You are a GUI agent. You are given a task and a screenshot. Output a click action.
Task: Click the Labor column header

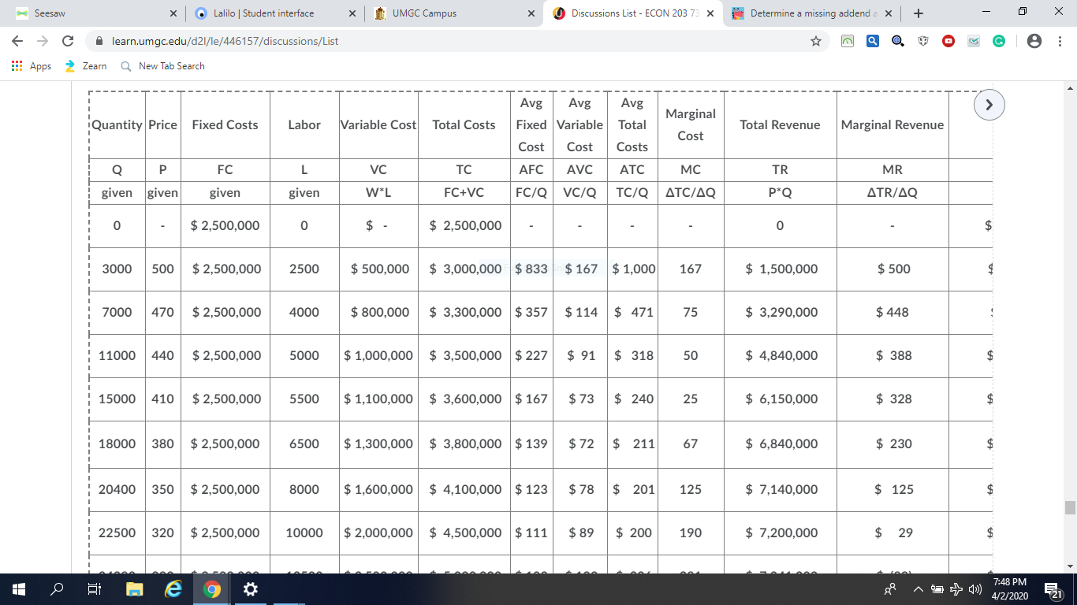(304, 124)
